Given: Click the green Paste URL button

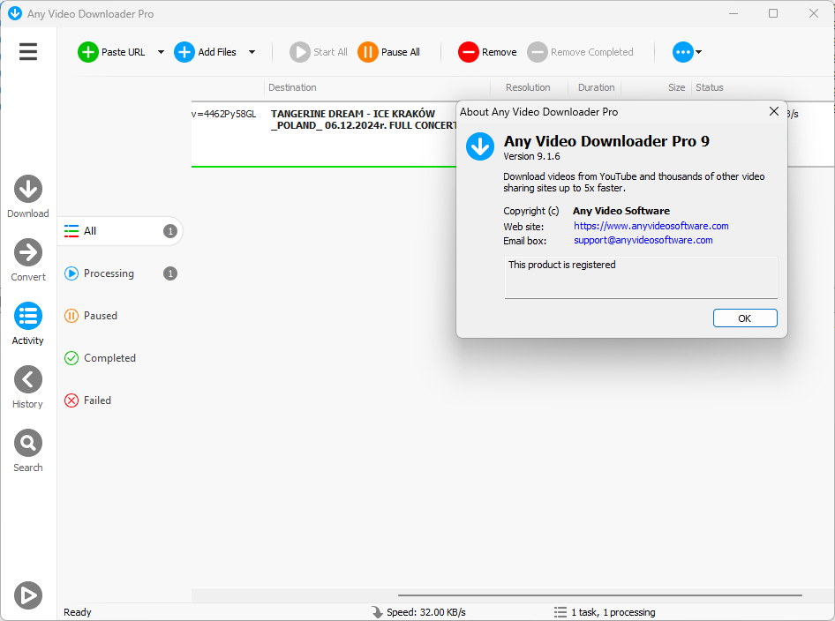Looking at the screenshot, I should pyautogui.click(x=111, y=52).
